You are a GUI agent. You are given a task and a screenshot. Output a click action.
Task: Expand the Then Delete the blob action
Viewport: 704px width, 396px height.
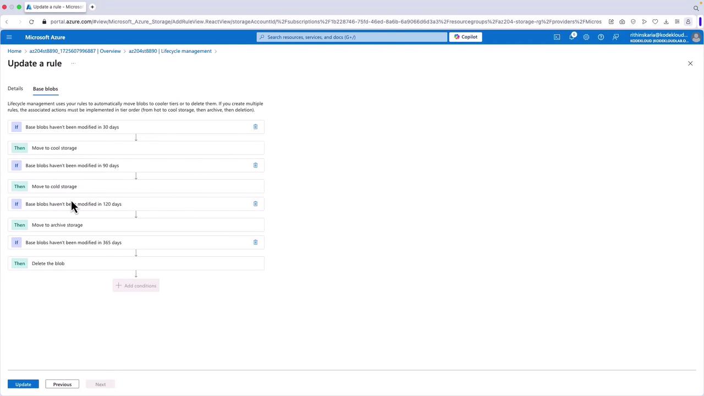pyautogui.click(x=136, y=263)
